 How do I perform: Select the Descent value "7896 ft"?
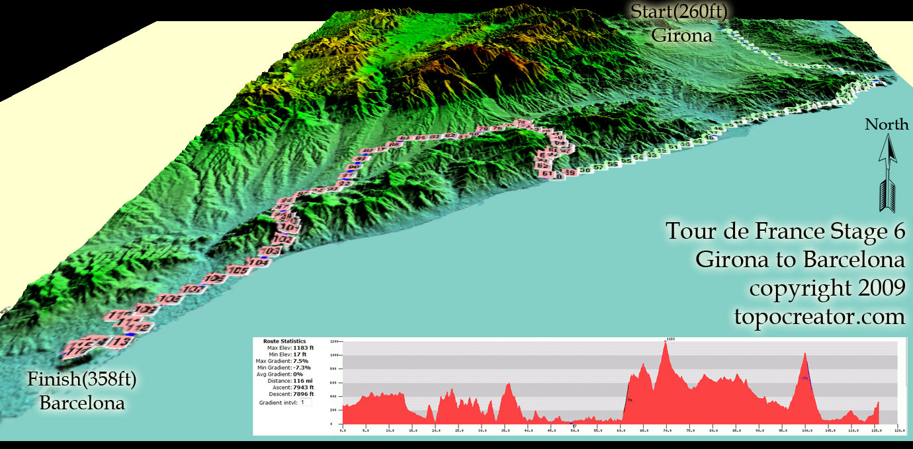(304, 394)
